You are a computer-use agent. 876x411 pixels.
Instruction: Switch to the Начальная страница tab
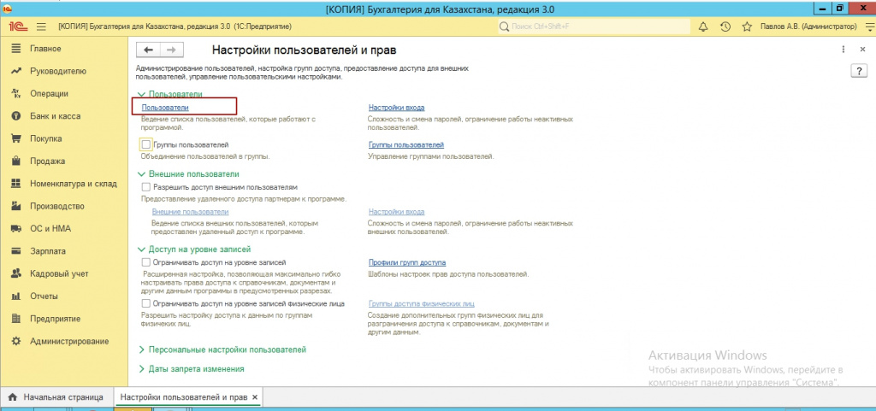[x=56, y=397]
